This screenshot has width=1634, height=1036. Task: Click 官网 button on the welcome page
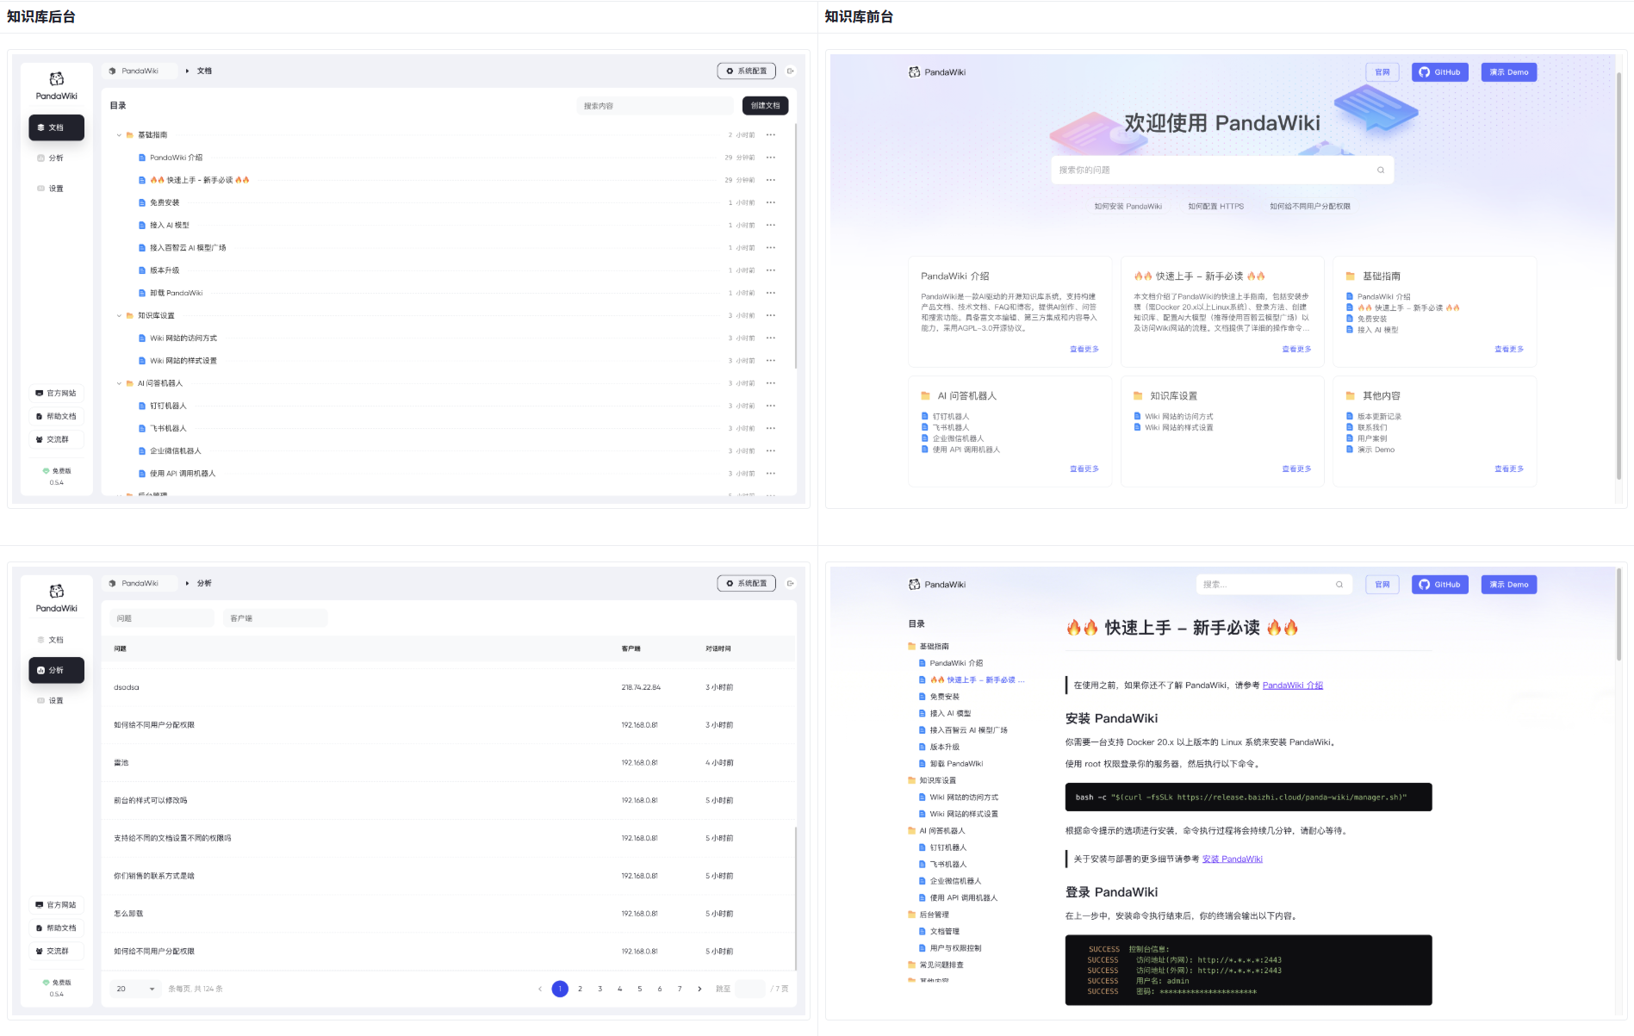[1382, 72]
